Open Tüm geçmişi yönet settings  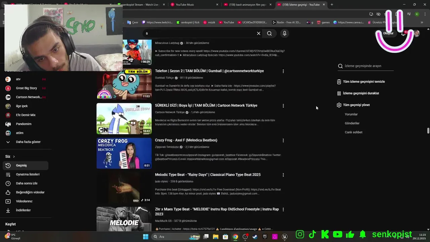click(353, 105)
